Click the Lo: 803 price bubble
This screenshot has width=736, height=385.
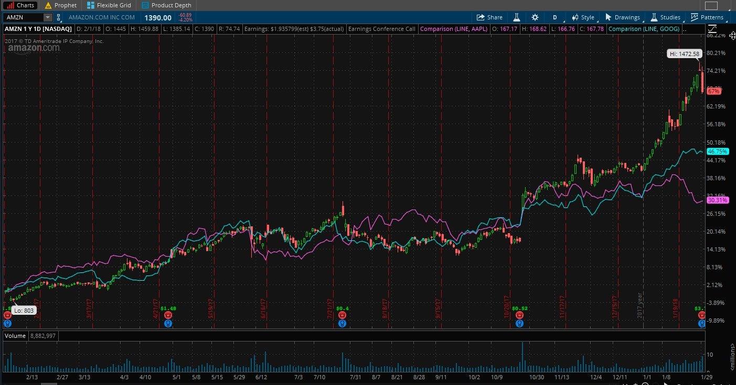point(24,311)
